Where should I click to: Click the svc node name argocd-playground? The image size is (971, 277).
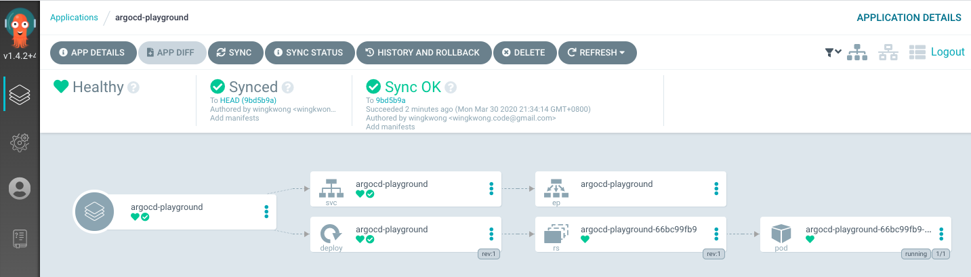392,184
